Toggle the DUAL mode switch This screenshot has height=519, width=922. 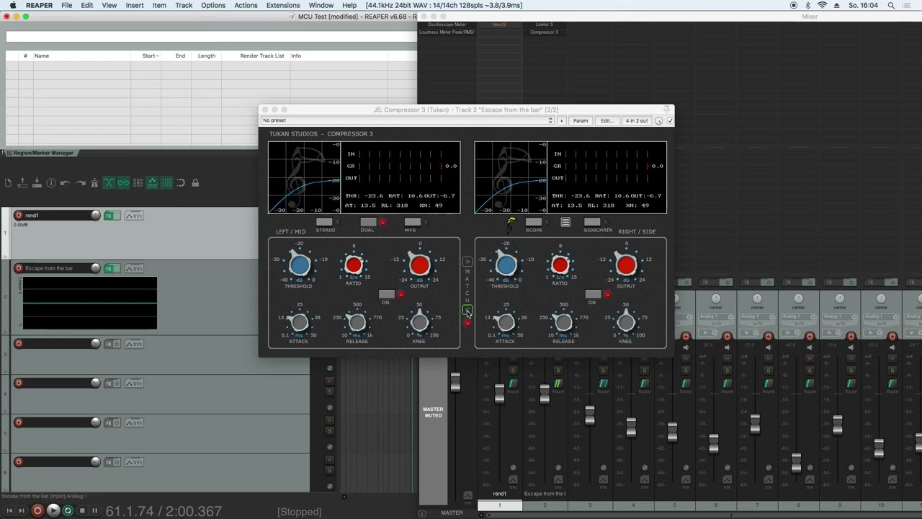(x=368, y=222)
